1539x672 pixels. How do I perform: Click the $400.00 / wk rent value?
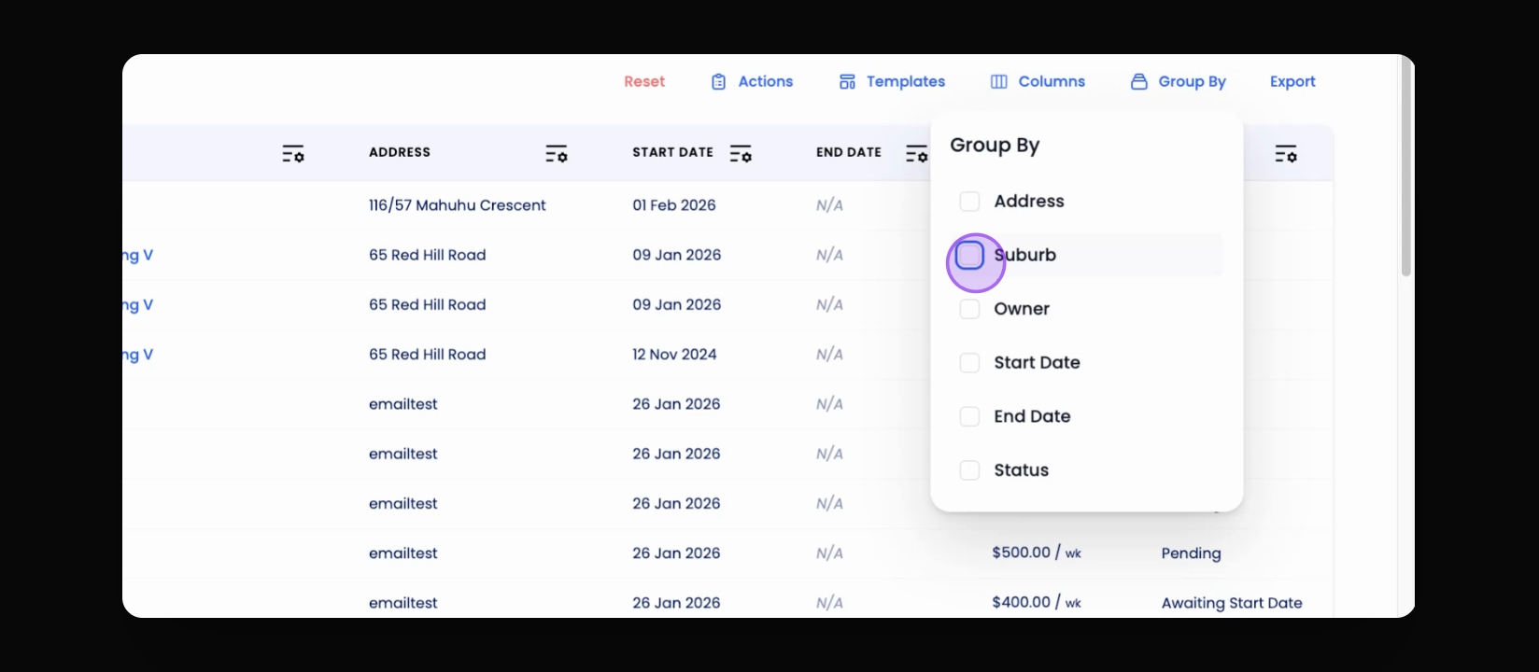[1037, 603]
